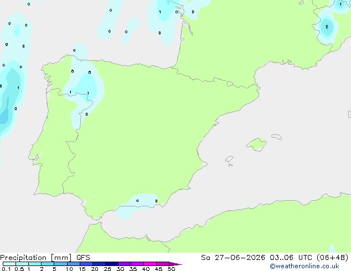The image size is (351, 271).
Task: Select the 45–50 mm legend color box
Action: 163,264
